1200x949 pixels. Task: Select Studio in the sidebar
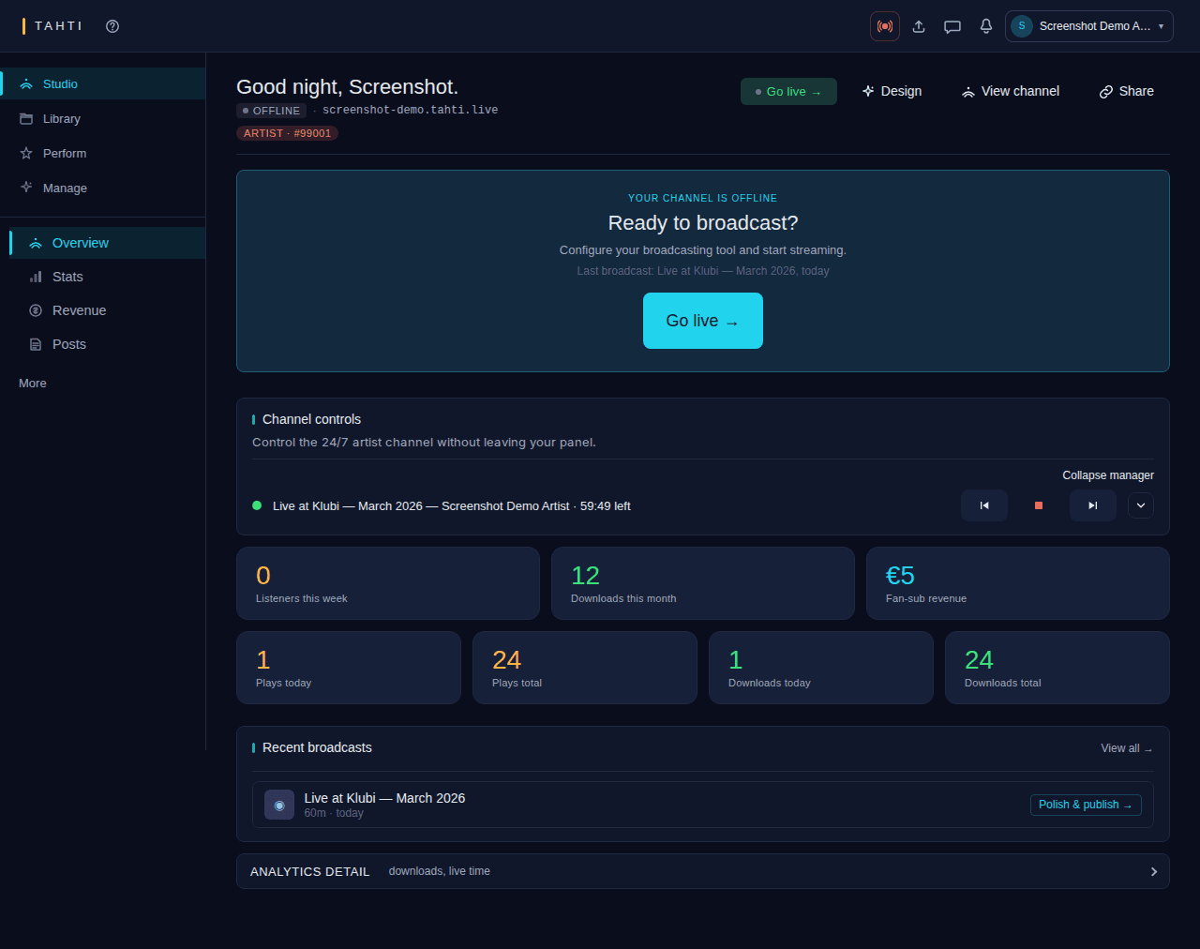103,83
